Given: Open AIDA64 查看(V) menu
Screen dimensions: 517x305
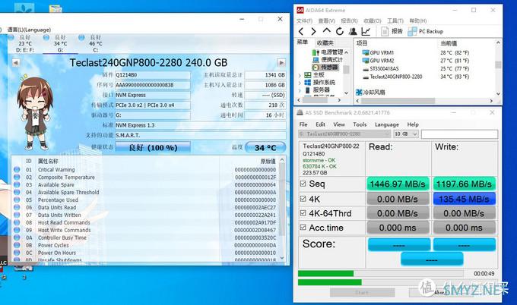Looking at the screenshot, I should 326,20.
